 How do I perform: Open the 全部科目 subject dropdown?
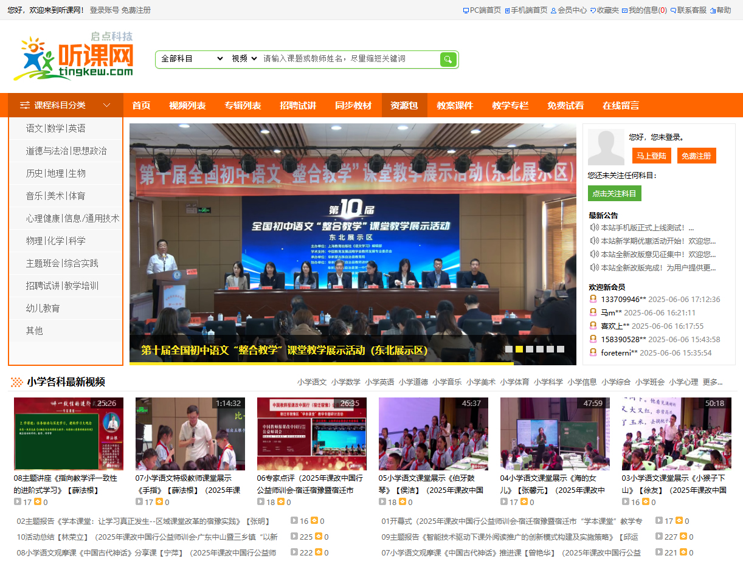[192, 59]
